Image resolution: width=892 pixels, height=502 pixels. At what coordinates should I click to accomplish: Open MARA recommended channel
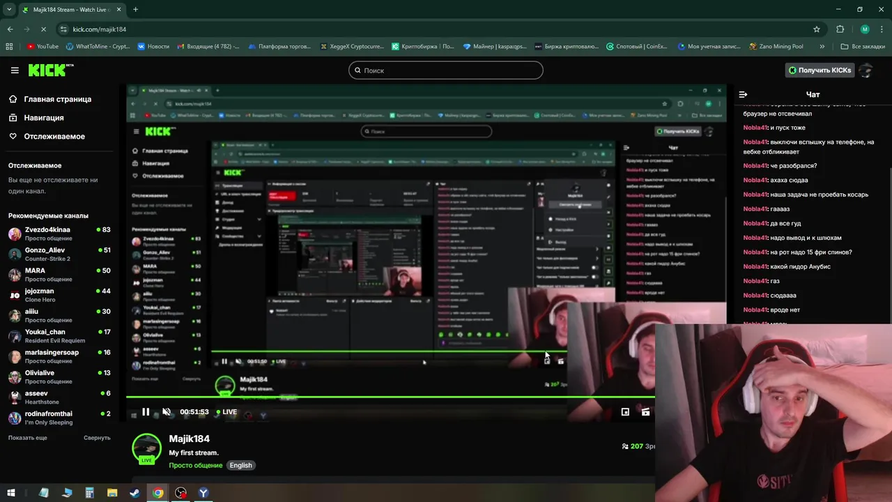tap(59, 274)
